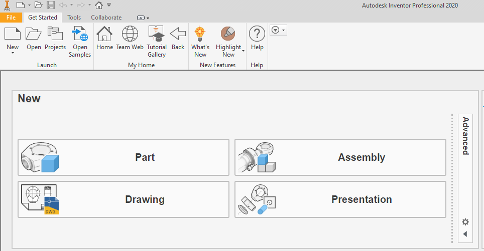The width and height of the screenshot is (484, 251).
Task: Open the Projects dialog from the ribbon
Action: tap(55, 39)
